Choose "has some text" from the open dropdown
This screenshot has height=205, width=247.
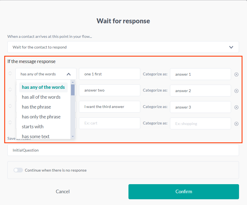pyautogui.click(x=35, y=136)
